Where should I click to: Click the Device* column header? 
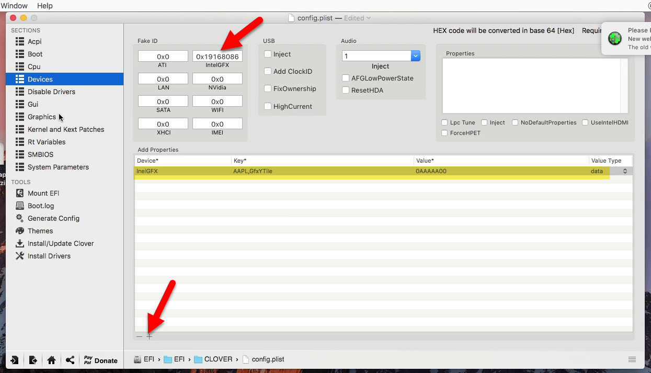point(183,161)
